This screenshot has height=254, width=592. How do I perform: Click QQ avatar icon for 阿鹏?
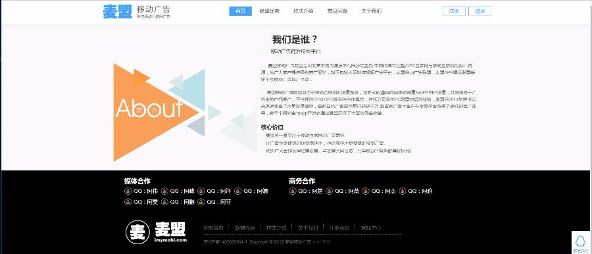point(164,202)
